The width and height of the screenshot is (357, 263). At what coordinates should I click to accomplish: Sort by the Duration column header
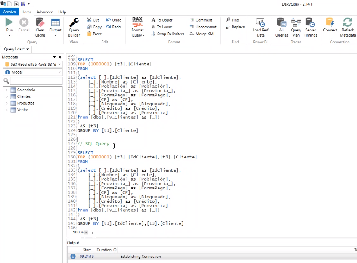[106, 250]
